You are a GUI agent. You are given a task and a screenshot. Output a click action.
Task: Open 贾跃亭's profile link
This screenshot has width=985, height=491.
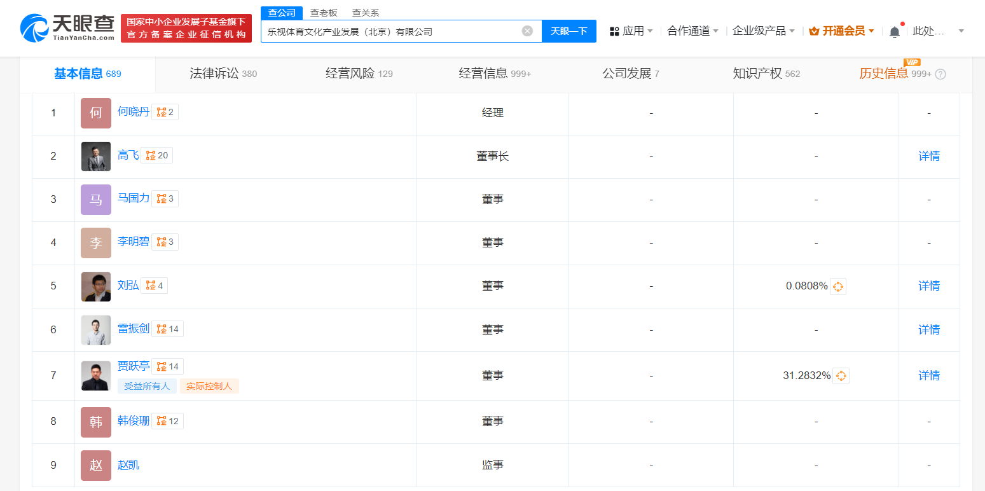pos(134,366)
